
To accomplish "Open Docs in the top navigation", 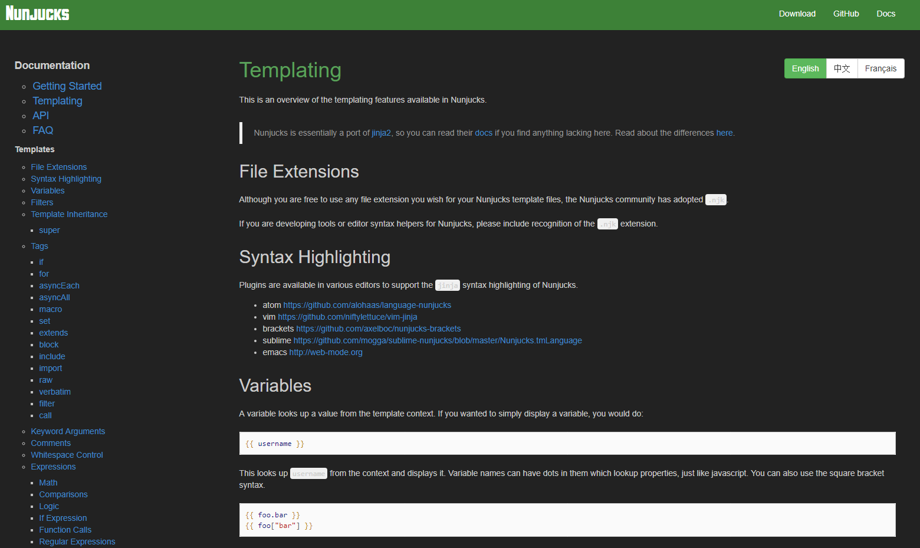I will (886, 14).
